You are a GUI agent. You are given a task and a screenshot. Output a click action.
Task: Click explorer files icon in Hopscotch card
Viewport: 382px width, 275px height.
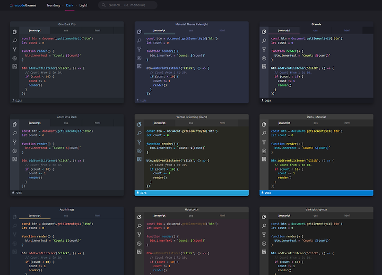[x=139, y=217]
